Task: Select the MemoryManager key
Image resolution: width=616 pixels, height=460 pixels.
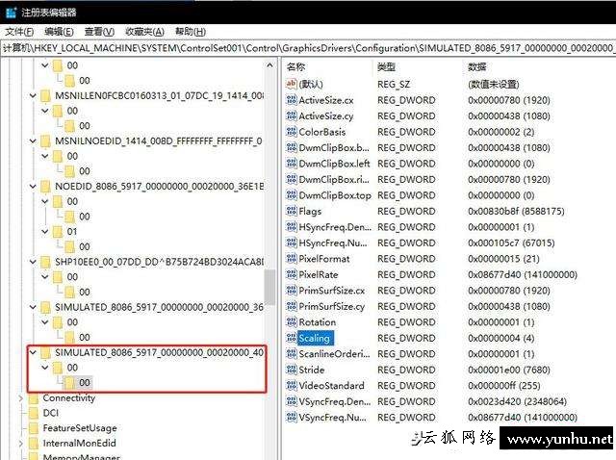Action: pos(81,457)
